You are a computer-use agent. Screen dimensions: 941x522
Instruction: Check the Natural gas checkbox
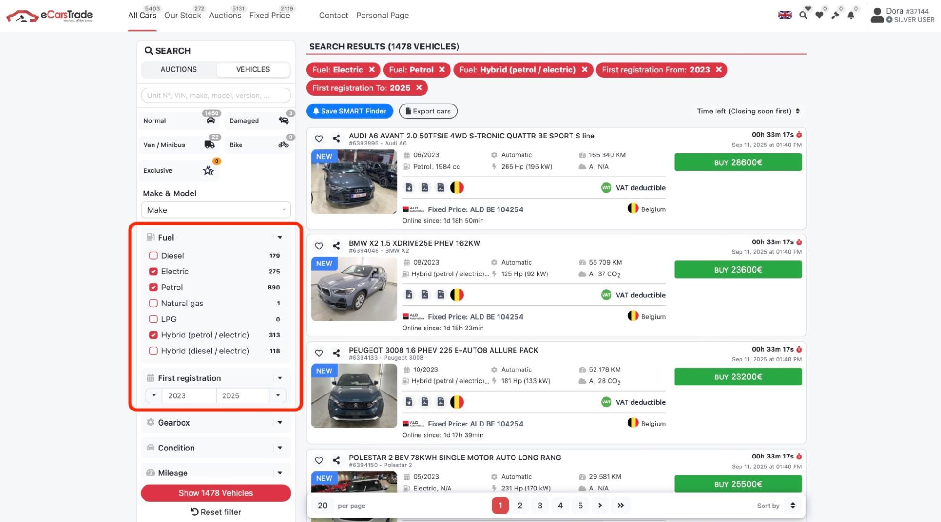pos(153,303)
